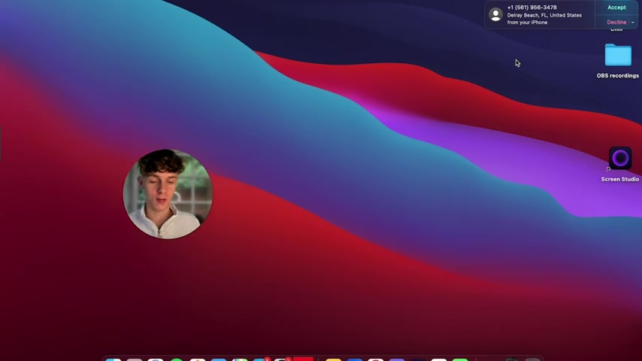Accept the incoming iPhone call
642x361 pixels.
point(616,8)
